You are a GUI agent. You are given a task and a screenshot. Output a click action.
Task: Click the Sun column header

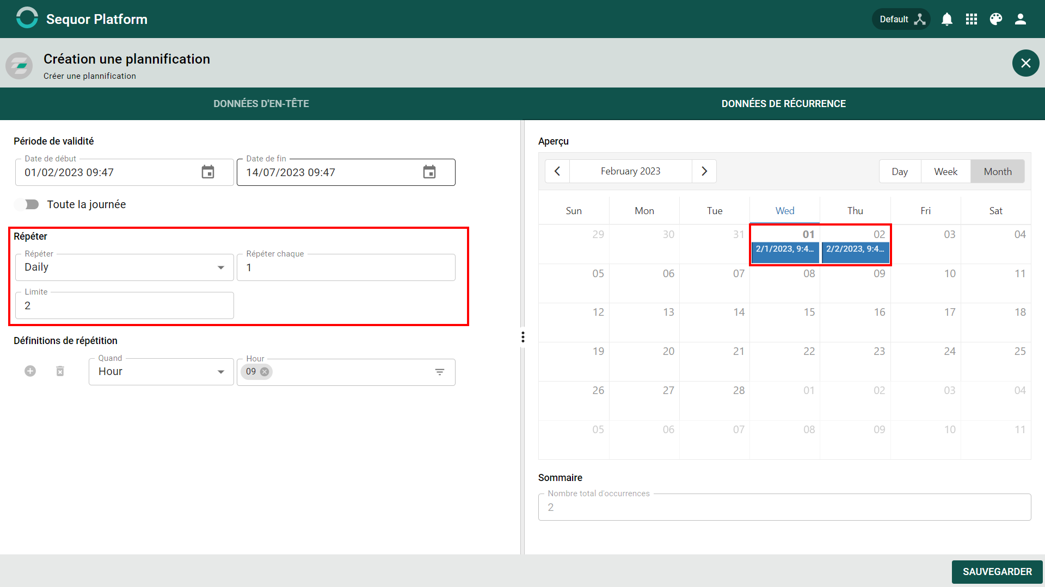coord(574,211)
